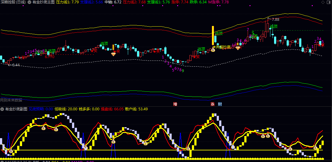Select the 涨停: 7.74 legend value
Image resolution: width=332 pixels, height=162 pixels.
[x=180, y=2]
